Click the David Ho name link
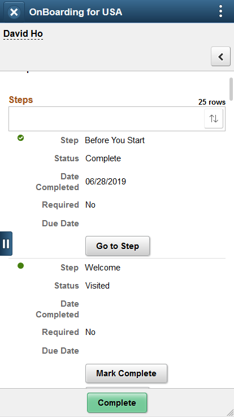Screen dimensions: 234x417 point(23,34)
